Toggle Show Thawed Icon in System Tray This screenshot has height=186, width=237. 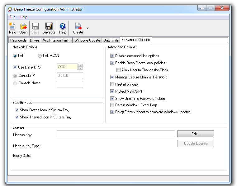click(17, 117)
